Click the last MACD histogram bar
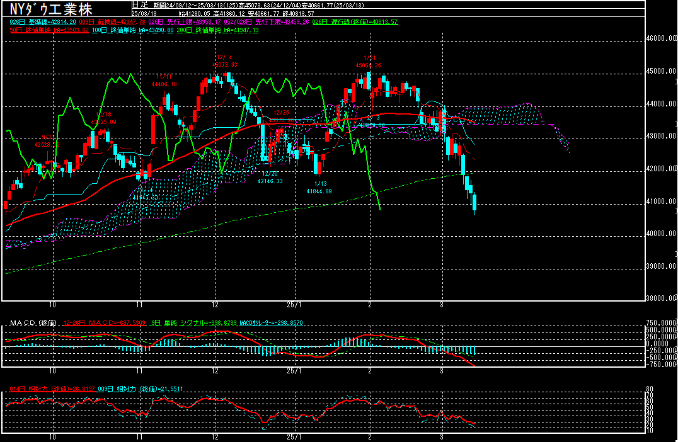The image size is (678, 442). click(x=474, y=351)
